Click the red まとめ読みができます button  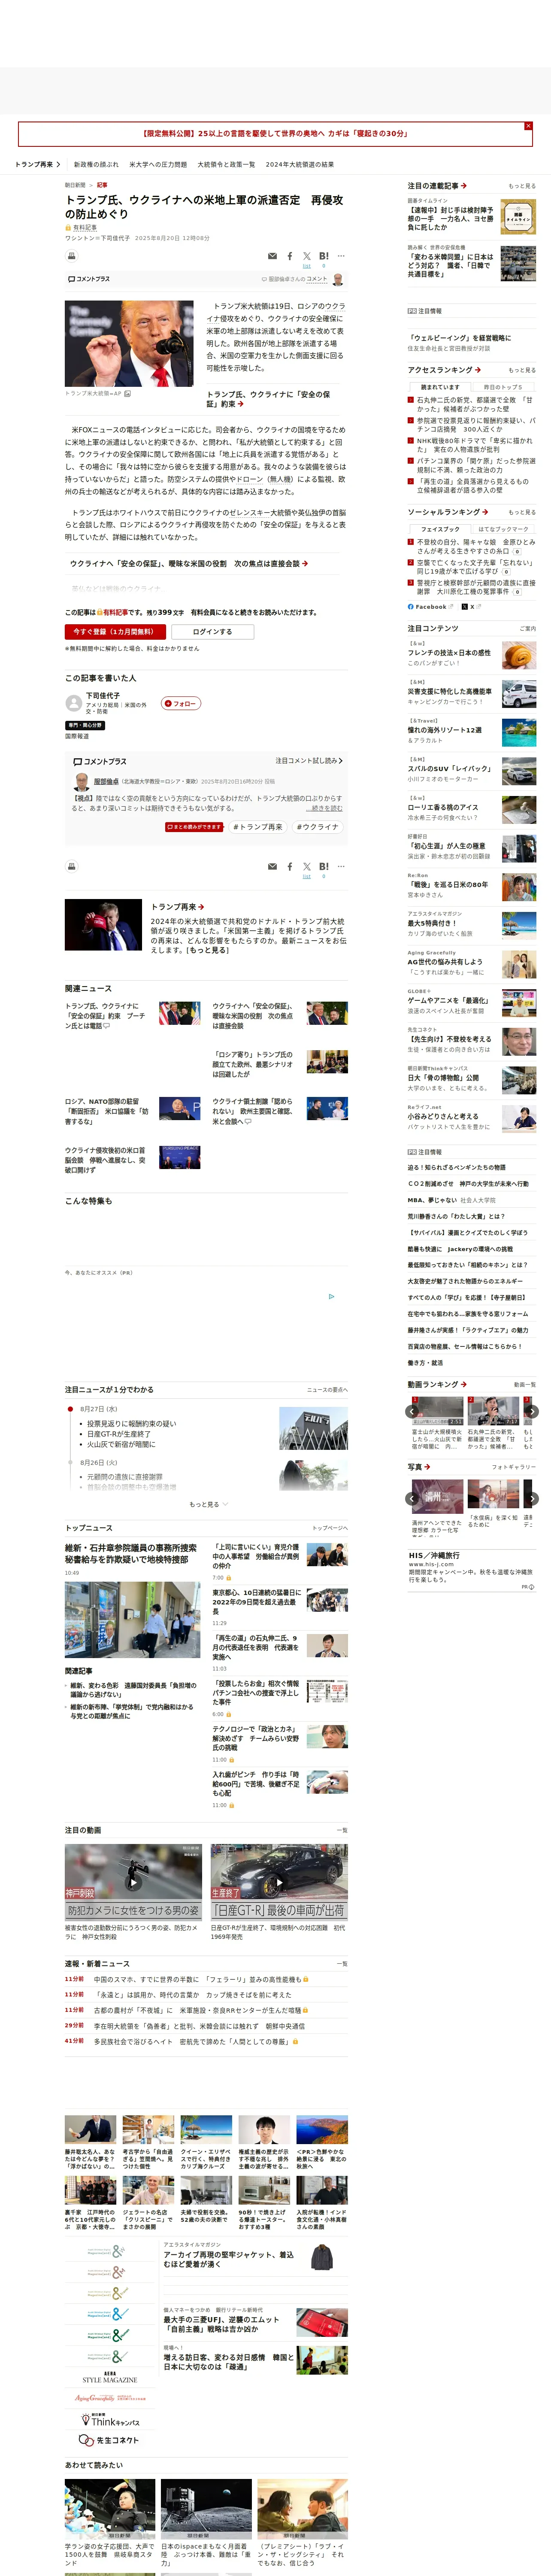pos(194,827)
